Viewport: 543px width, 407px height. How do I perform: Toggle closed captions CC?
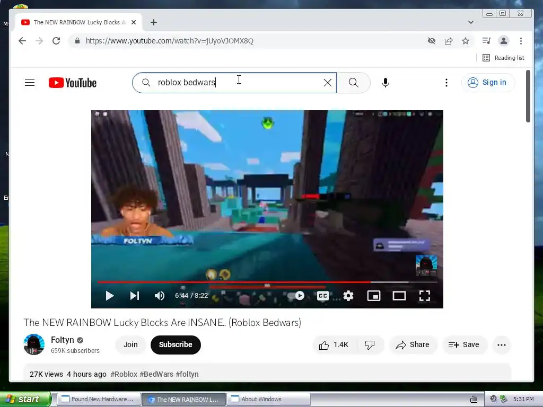(323, 296)
